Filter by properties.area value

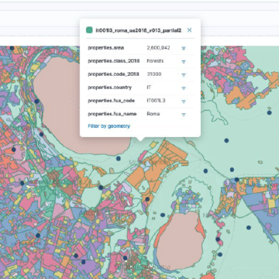184,48
